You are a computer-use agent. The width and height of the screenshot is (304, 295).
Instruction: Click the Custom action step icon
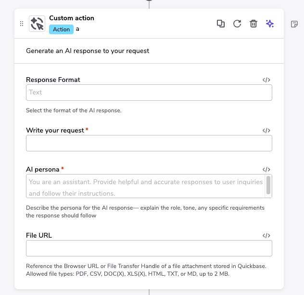tap(37, 24)
